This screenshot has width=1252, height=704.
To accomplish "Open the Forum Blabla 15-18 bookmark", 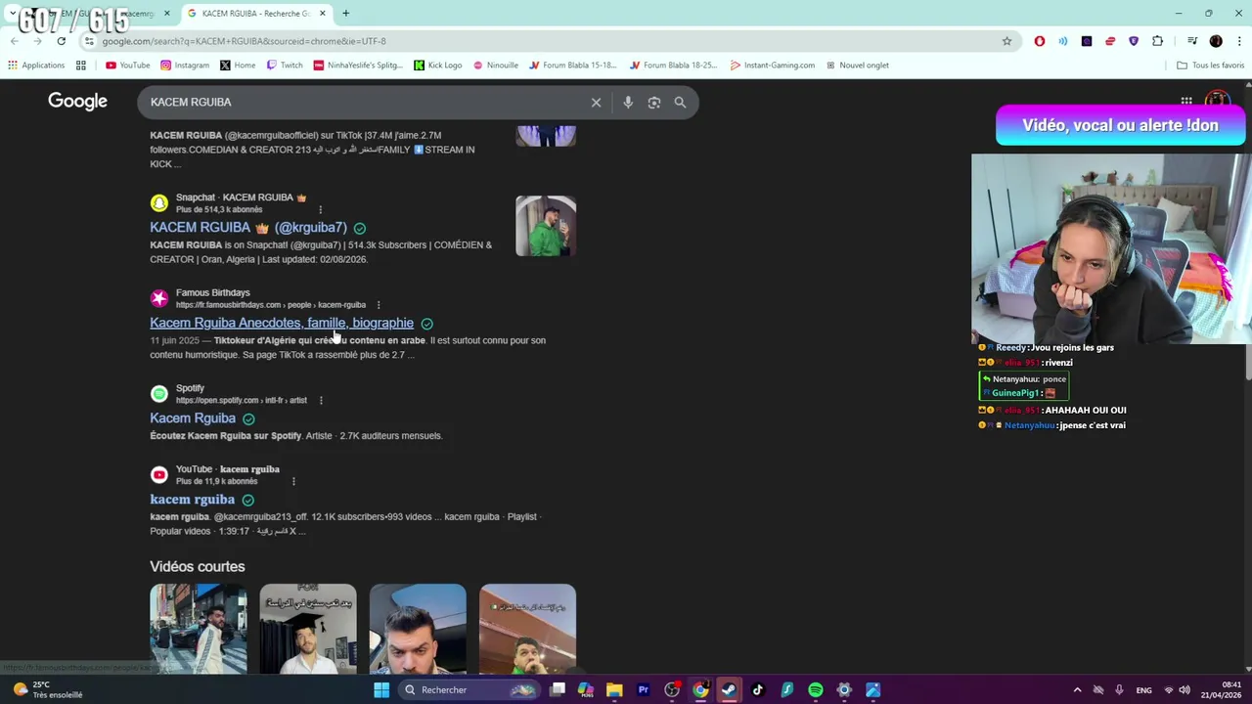I will pyautogui.click(x=573, y=66).
